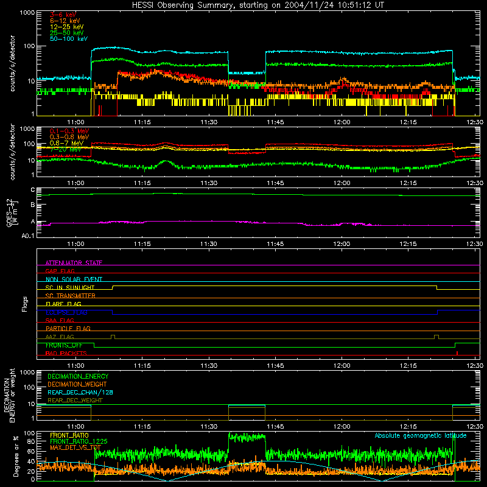Screen dimensions: 487x487
Task: Select the SC_TRANSMITTER flag label
Action: [70, 296]
